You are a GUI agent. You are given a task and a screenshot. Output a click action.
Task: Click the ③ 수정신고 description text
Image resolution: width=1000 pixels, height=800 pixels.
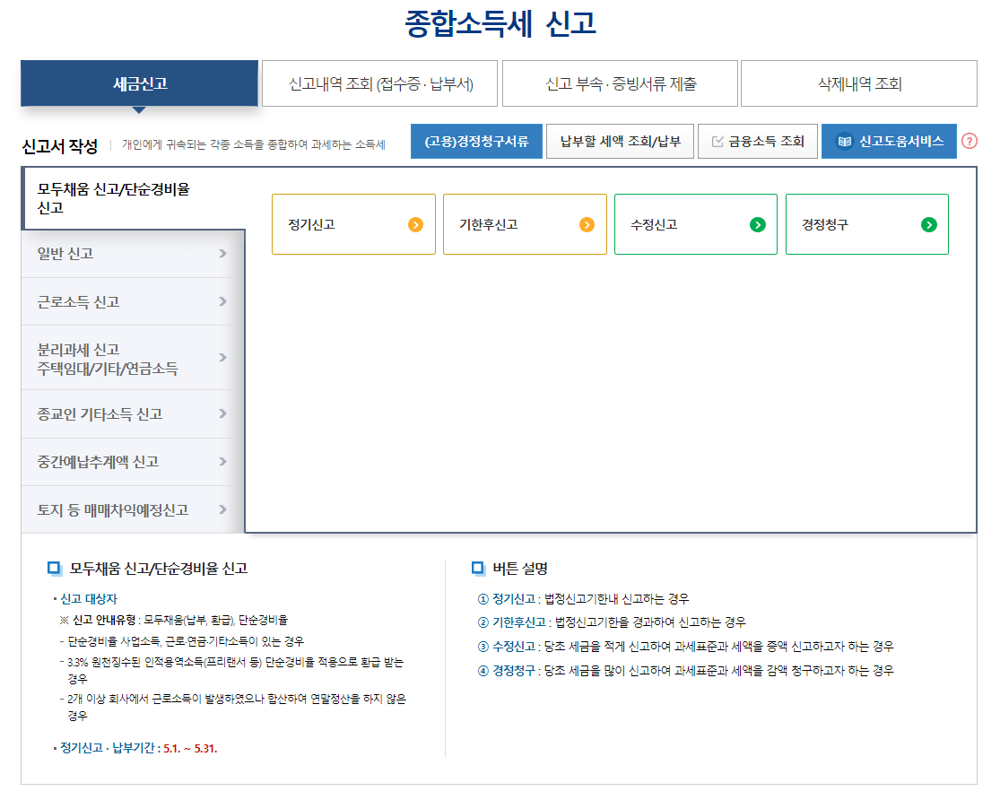point(685,647)
